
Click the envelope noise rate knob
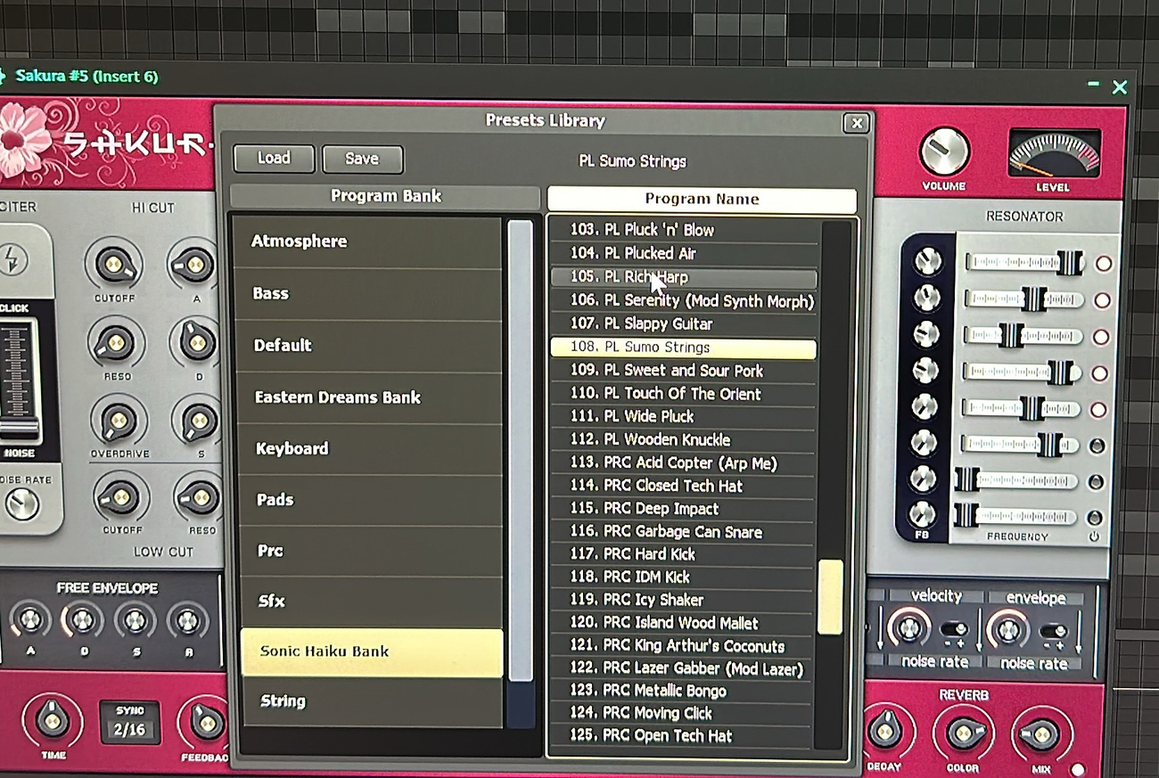[1008, 630]
